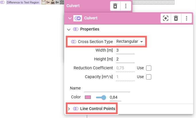Click the Name text field
The image size is (196, 118).
[107, 88]
